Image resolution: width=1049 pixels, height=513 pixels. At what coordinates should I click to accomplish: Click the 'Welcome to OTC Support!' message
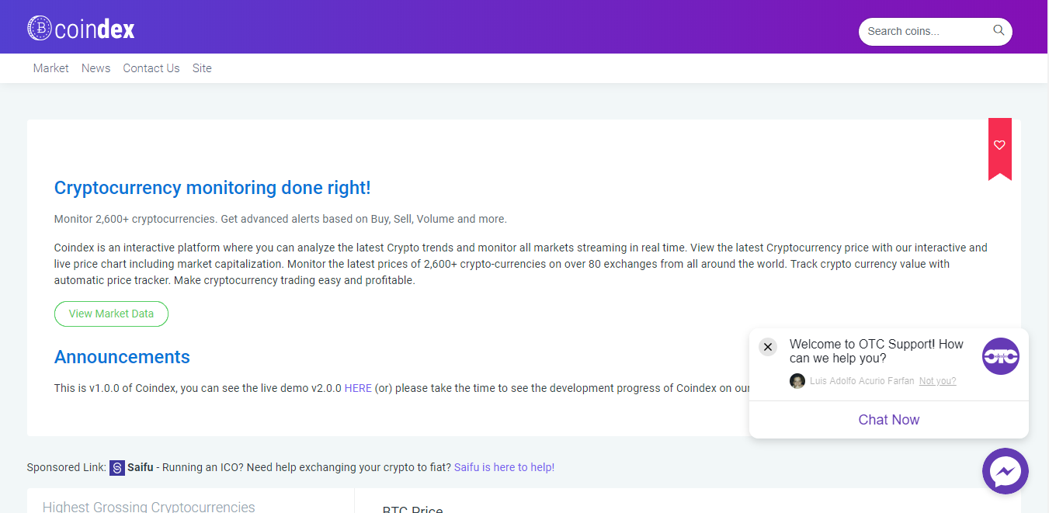(x=877, y=352)
